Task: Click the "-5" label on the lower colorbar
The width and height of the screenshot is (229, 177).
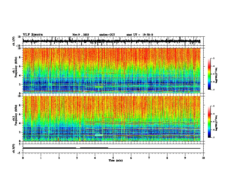Action: coord(213,122)
